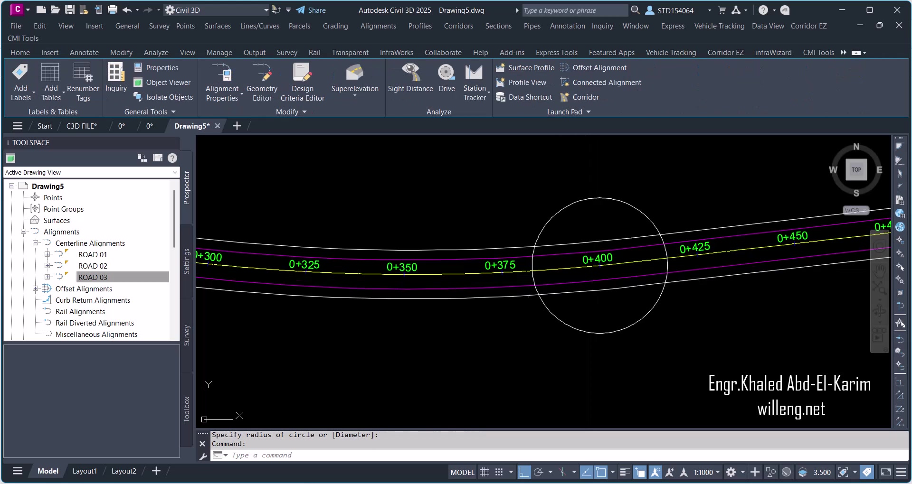Open the Station Tracker tool
The height and width of the screenshot is (484, 912).
pos(475,83)
